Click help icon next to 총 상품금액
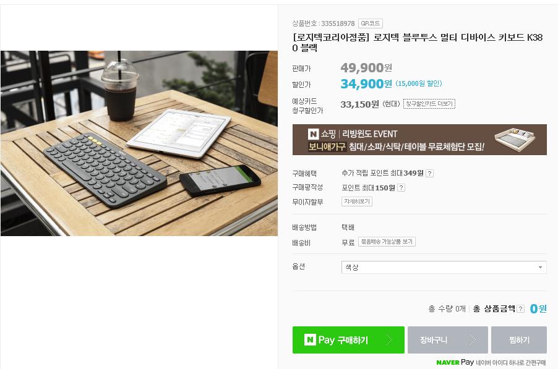Image resolution: width=558 pixels, height=369 pixels. pyautogui.click(x=521, y=309)
